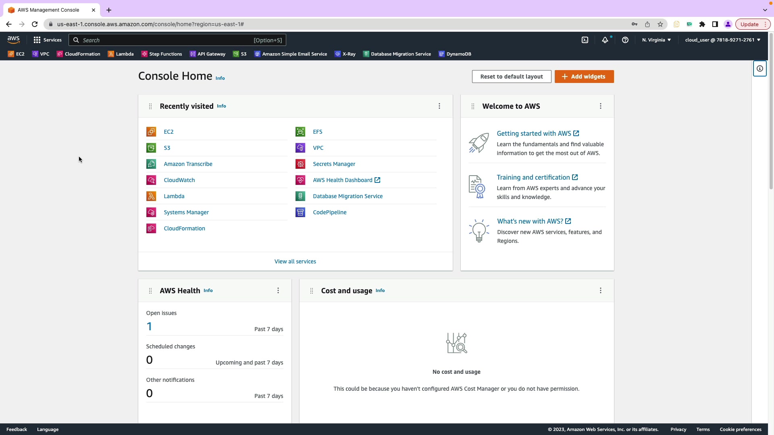The image size is (774, 435).
Task: Click the AWS logo home icon
Action: coord(13,40)
